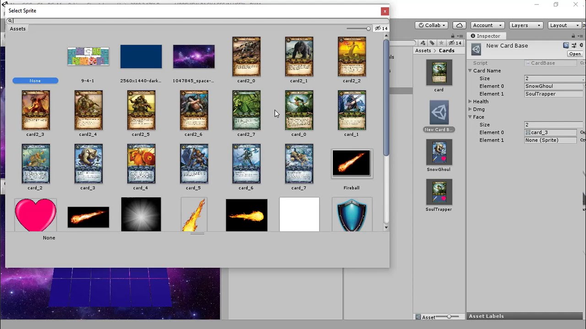Image resolution: width=586 pixels, height=329 pixels.
Task: Open the Assets tab in Select Sprite
Action: (x=18, y=28)
